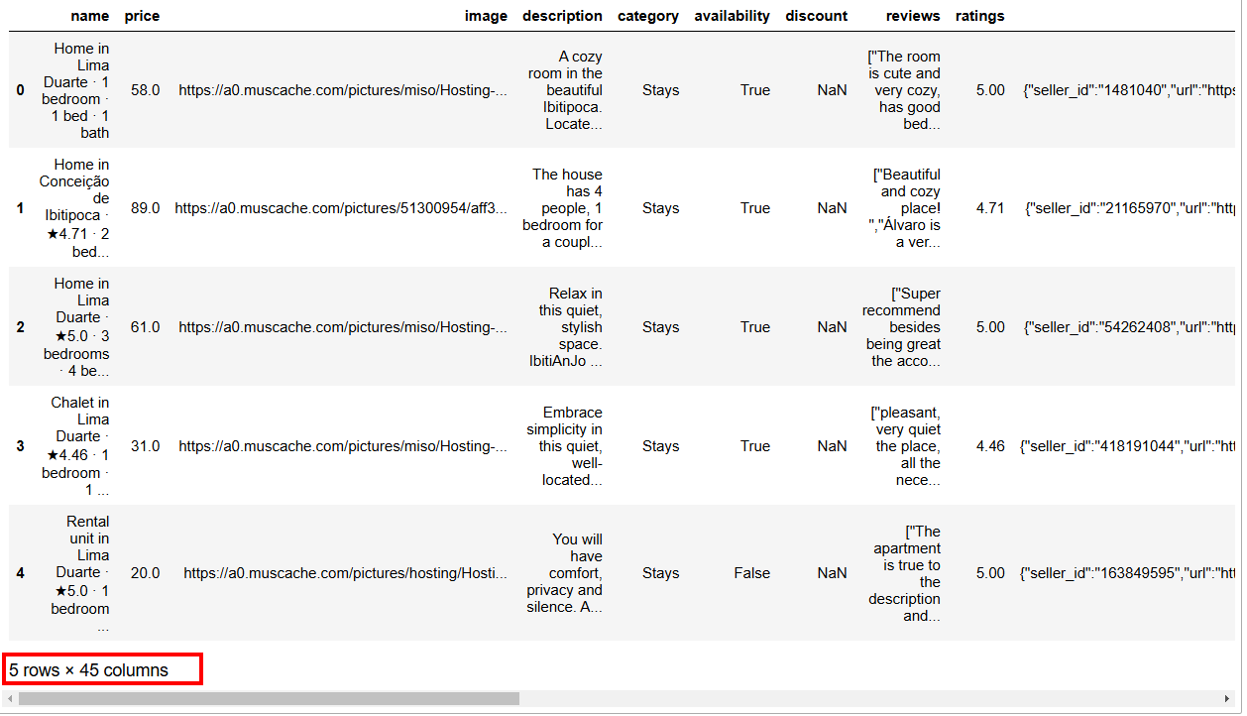Select the 'category' column header
Screen dimensions: 1247x716
[x=648, y=16]
